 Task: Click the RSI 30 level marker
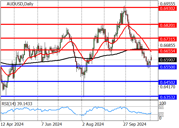coord(161,115)
